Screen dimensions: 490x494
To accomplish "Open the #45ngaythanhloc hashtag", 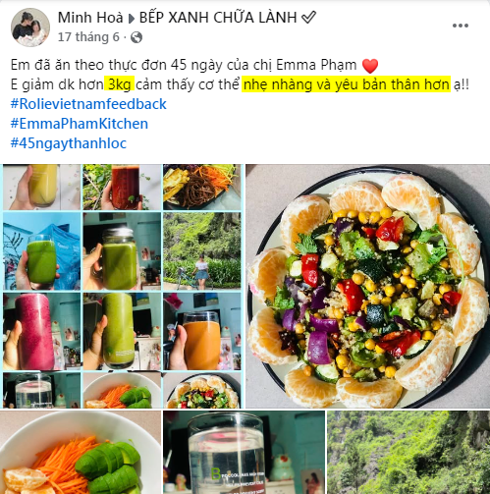I will [x=69, y=143].
